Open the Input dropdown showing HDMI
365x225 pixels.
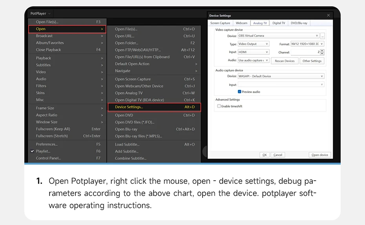pos(253,52)
